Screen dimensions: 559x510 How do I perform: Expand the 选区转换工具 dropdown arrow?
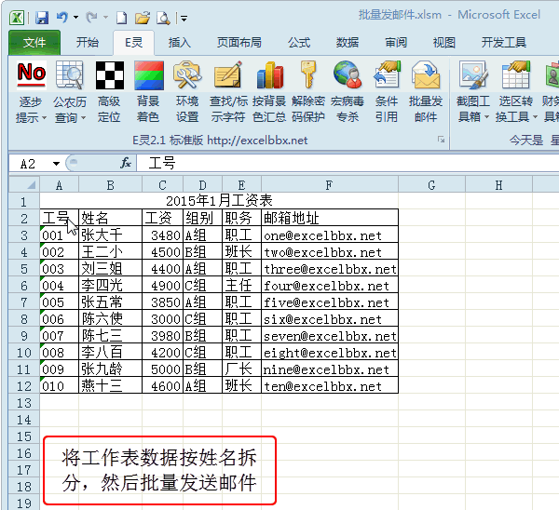[x=535, y=117]
